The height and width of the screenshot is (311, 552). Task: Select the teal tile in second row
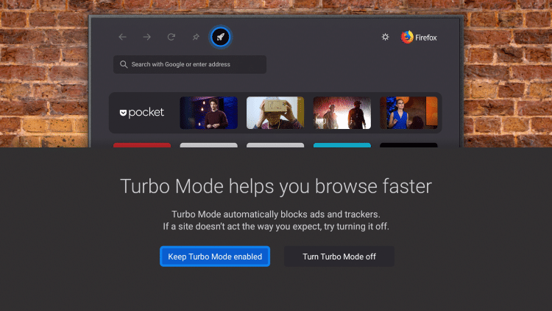pyautogui.click(x=342, y=144)
